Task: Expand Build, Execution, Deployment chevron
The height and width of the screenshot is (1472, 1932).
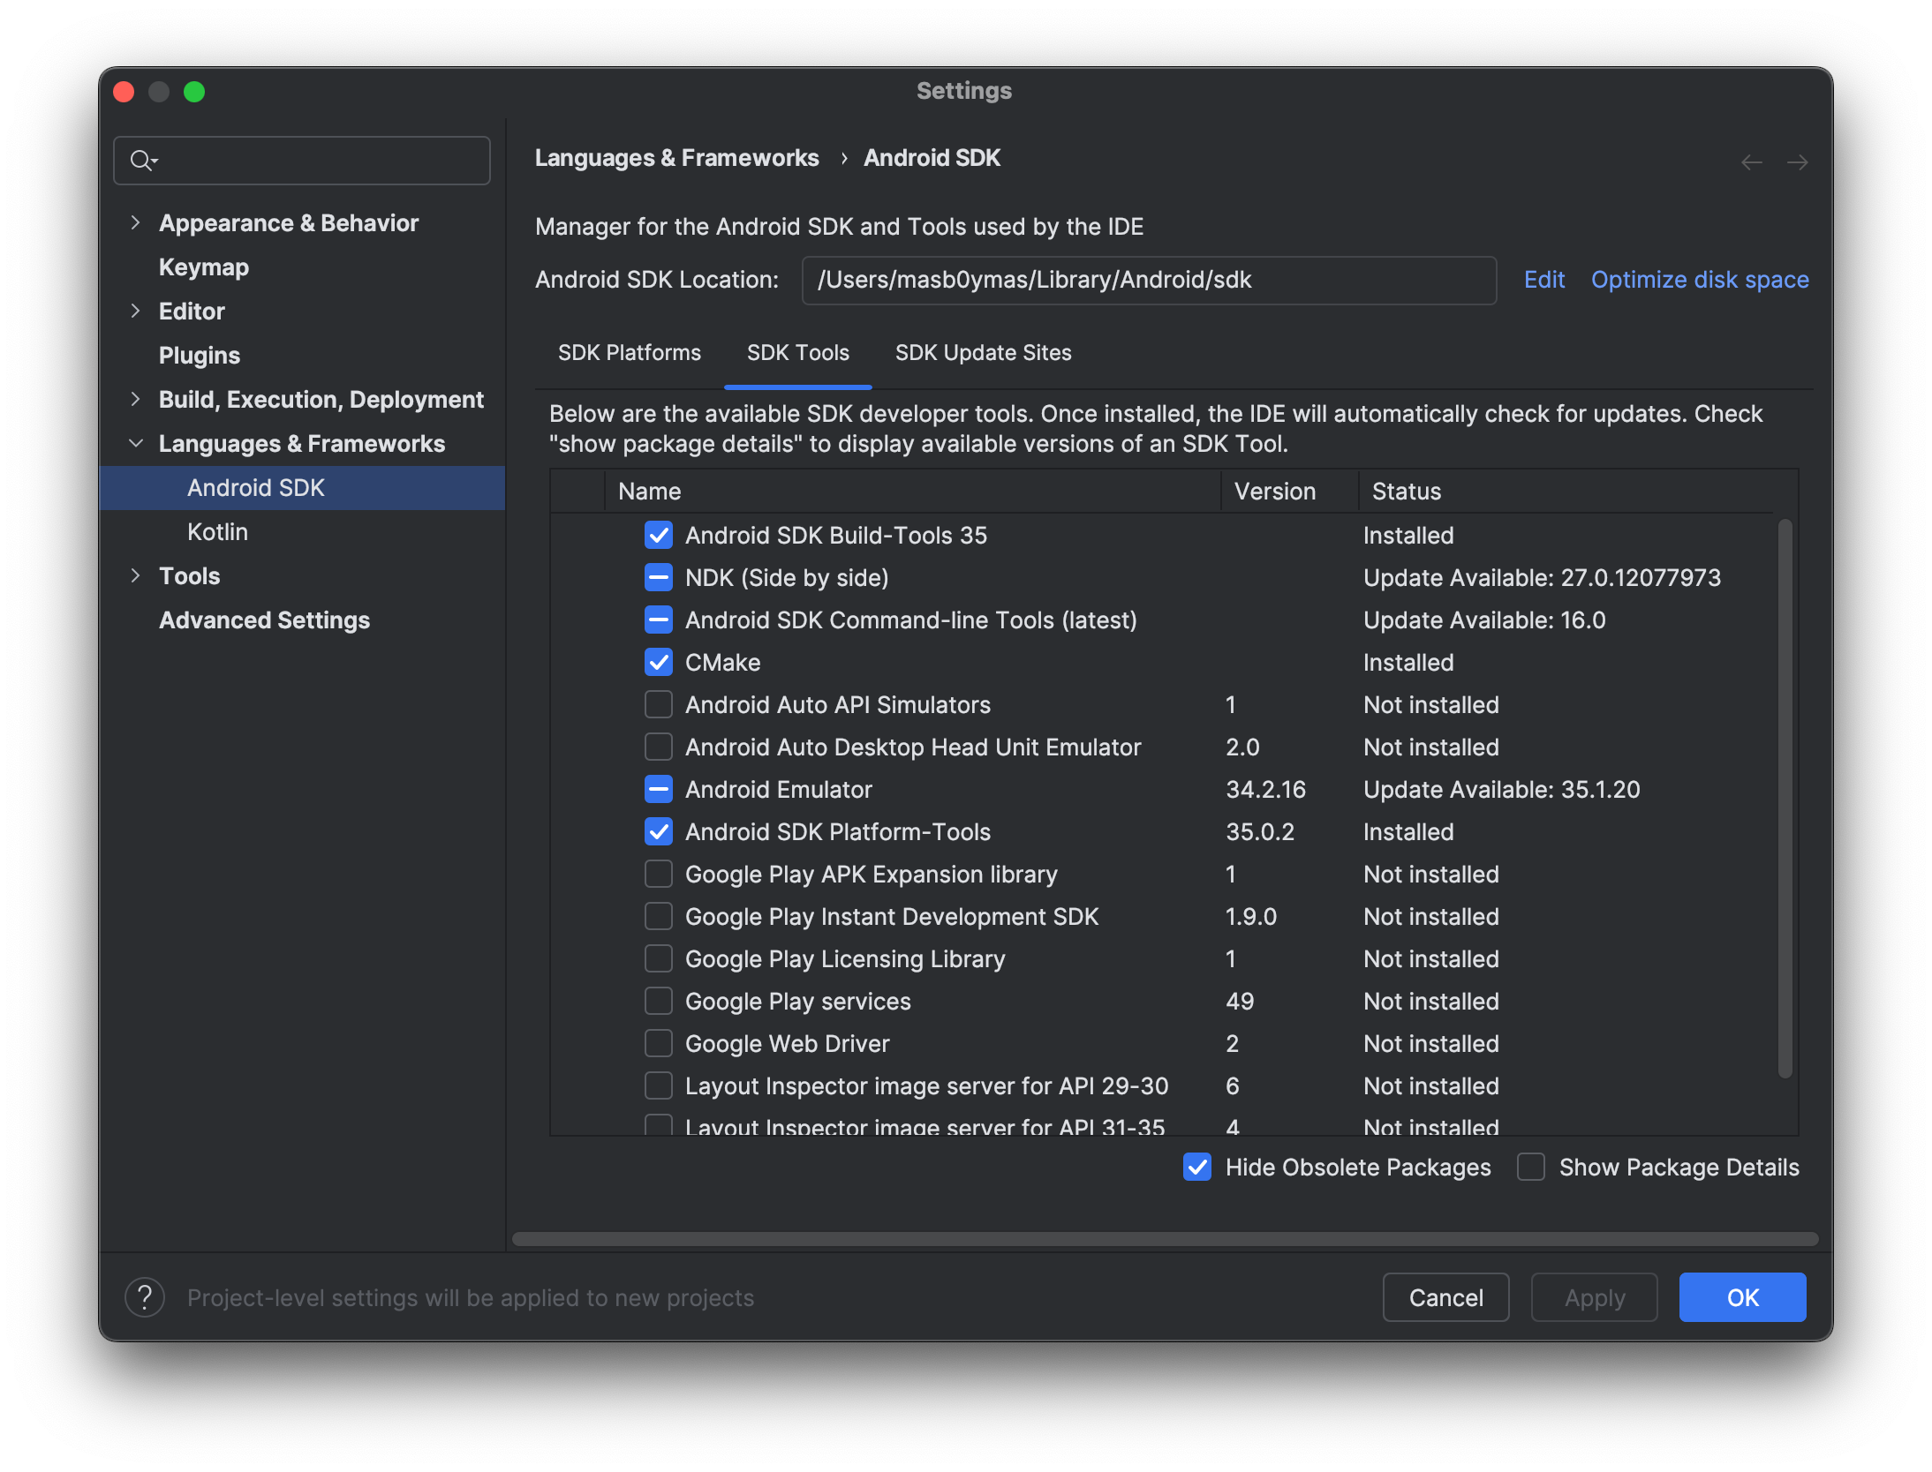Action: click(135, 400)
